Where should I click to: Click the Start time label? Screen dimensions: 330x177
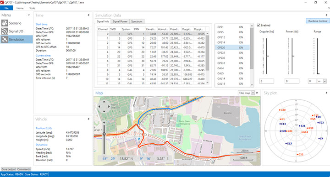point(42,24)
